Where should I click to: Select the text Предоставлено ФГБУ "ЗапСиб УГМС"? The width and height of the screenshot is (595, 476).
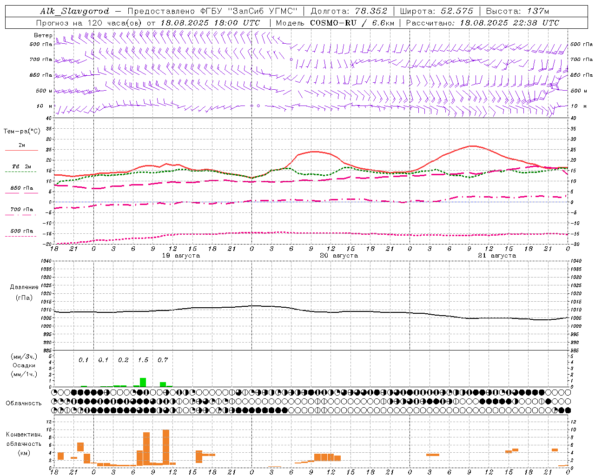click(212, 11)
